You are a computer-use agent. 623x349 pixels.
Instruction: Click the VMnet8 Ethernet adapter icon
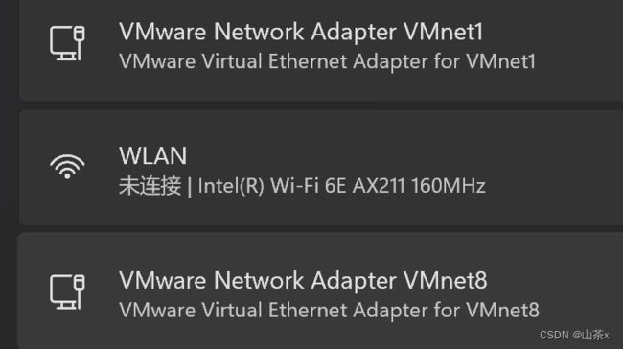[67, 291]
